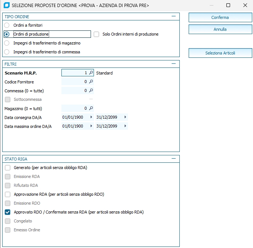Enable Solo Ordini interni di produzione checkbox
253x248 pixels.
[97, 34]
